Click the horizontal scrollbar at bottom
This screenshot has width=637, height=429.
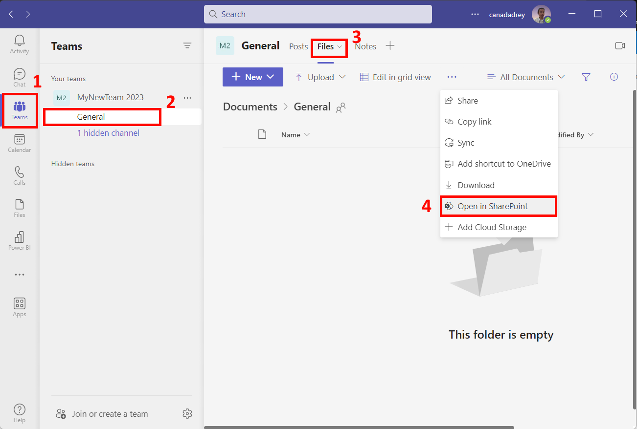(x=359, y=428)
